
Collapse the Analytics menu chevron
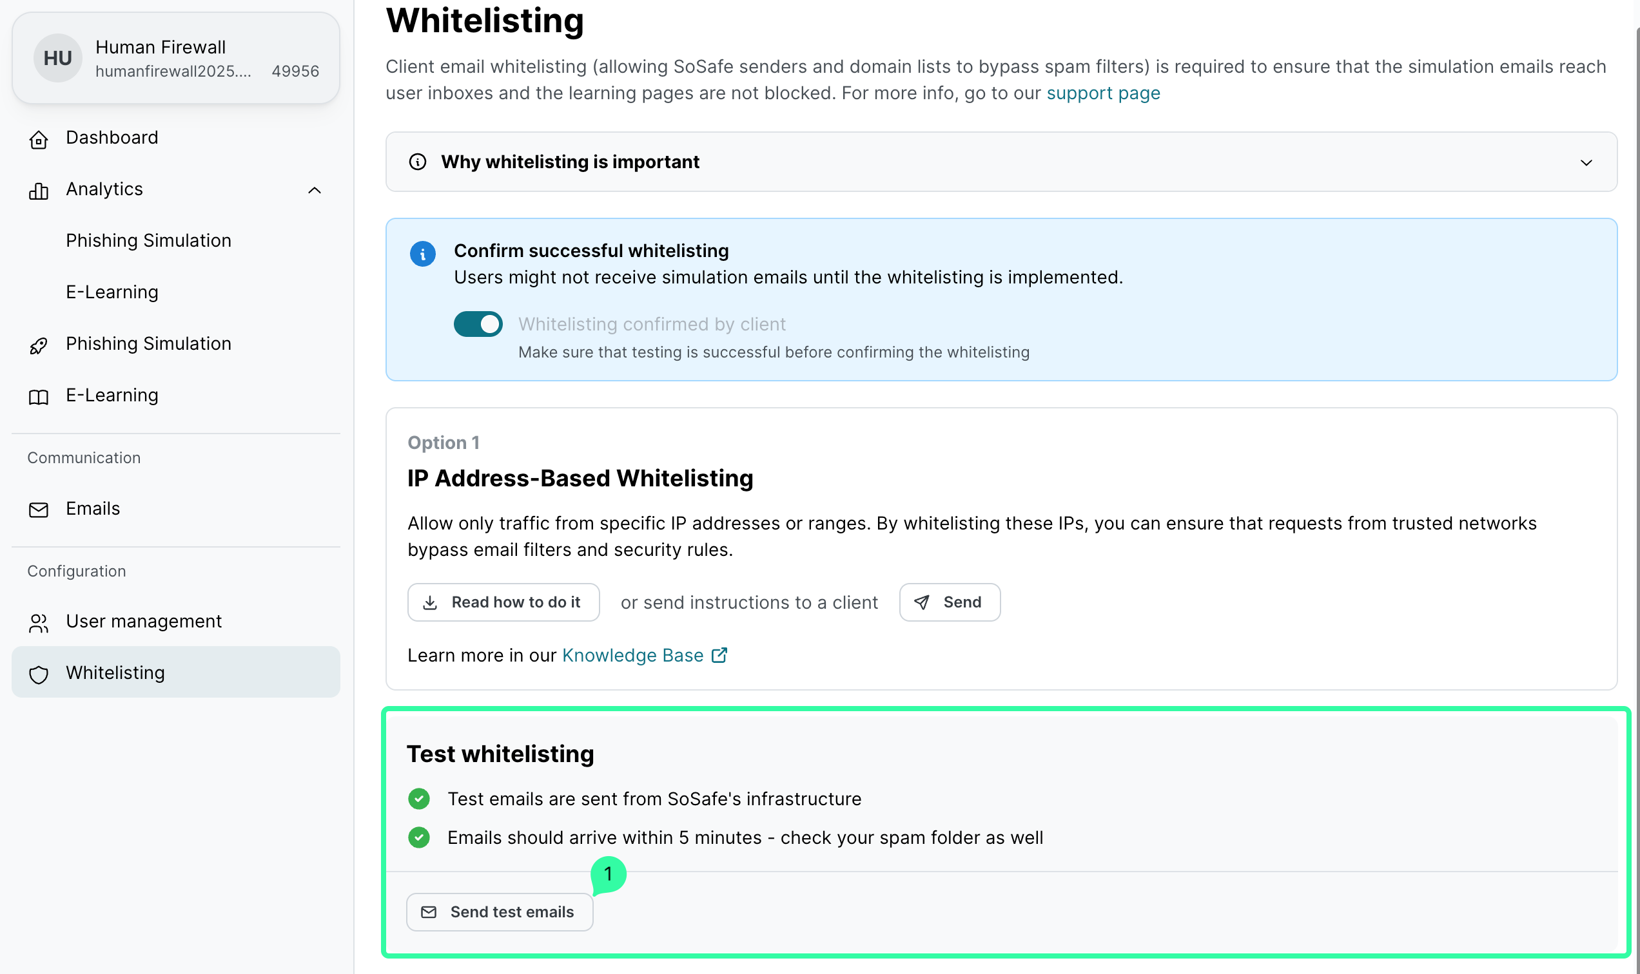(315, 190)
